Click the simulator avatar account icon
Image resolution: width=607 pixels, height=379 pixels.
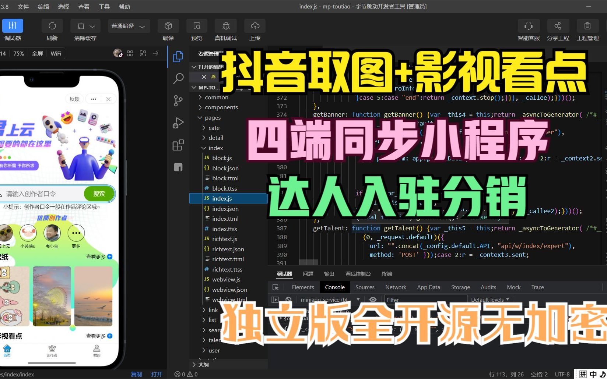pos(118,53)
